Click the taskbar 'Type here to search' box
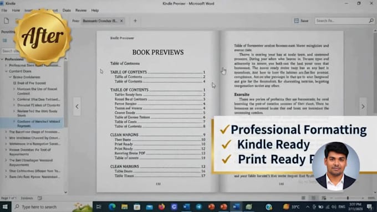Viewport: 377px width, 212px height. pyautogui.click(x=52, y=206)
